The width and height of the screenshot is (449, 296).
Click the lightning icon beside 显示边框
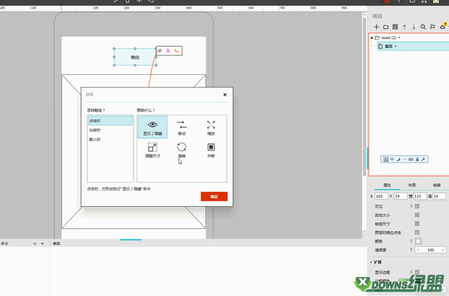[411, 272]
